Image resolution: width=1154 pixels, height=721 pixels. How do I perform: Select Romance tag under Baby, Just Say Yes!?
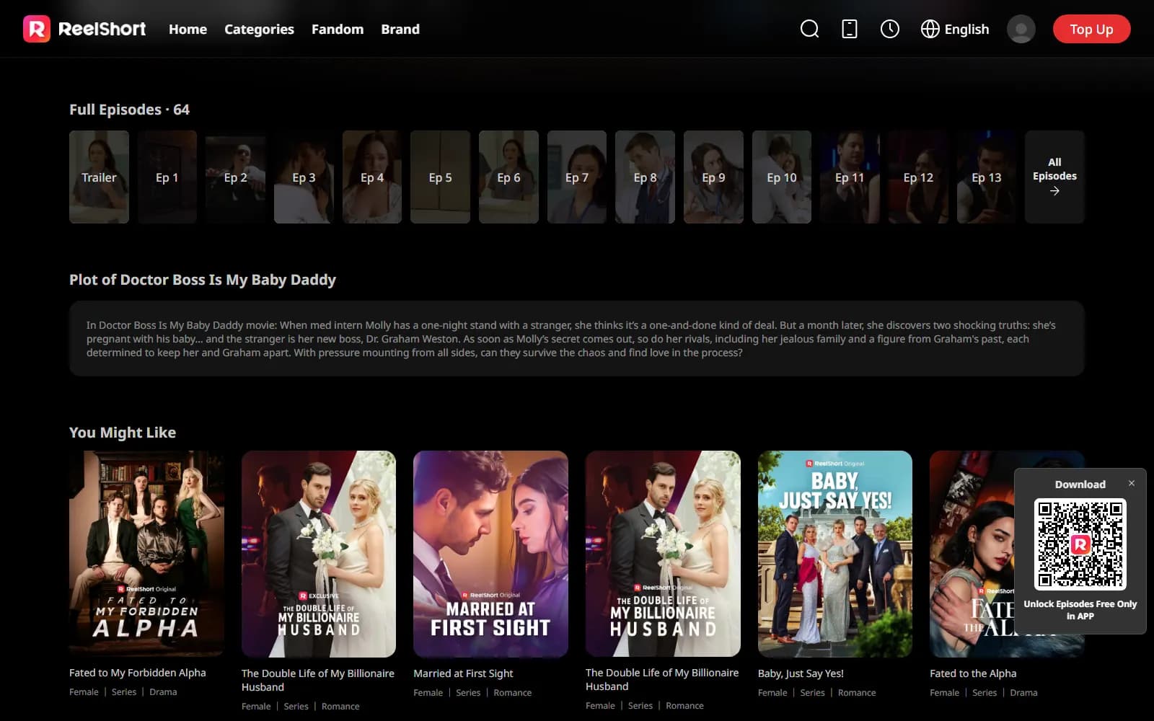(857, 693)
